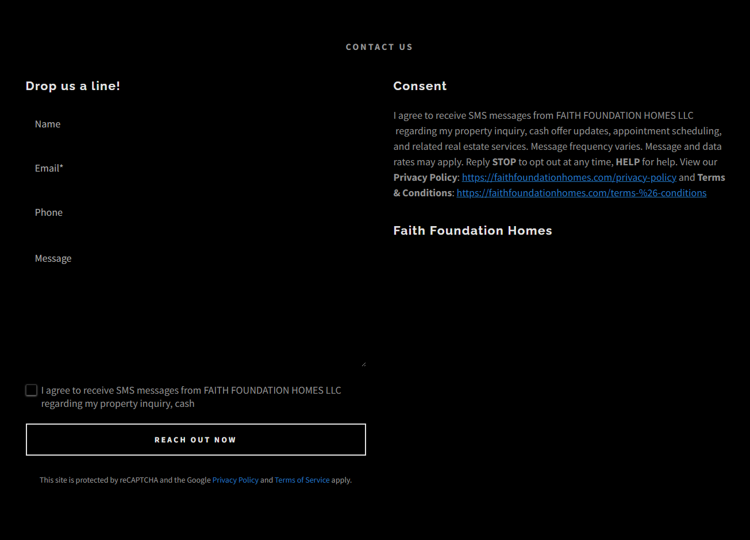Viewport: 750px width, 540px height.
Task: Click the SMS consent label beside checkbox
Action: (191, 397)
